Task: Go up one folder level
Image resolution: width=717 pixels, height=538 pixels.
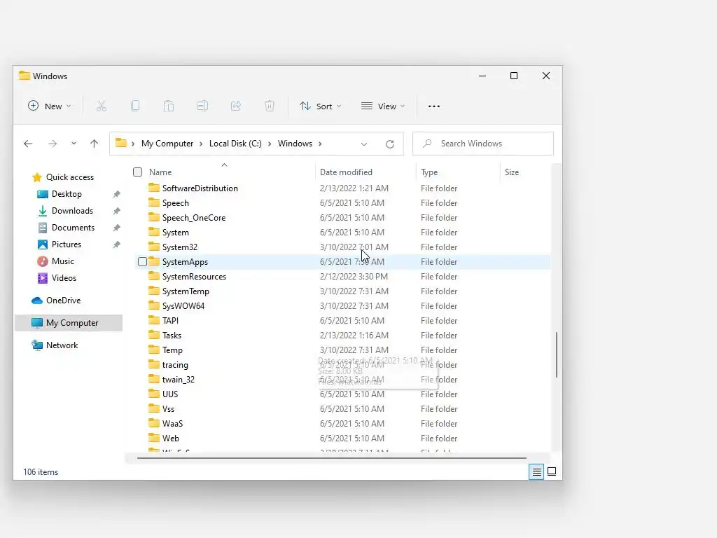Action: [95, 144]
